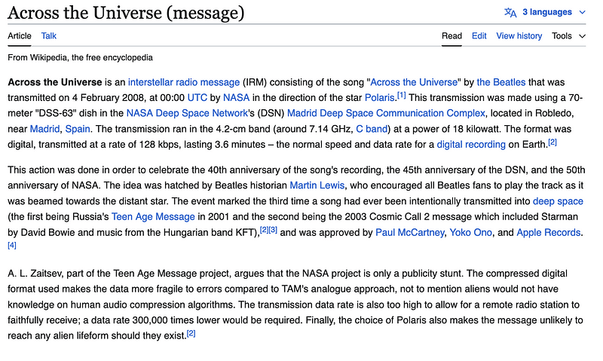Open the Edit tab
Image resolution: width=603 pixels, height=361 pixels.
(479, 35)
